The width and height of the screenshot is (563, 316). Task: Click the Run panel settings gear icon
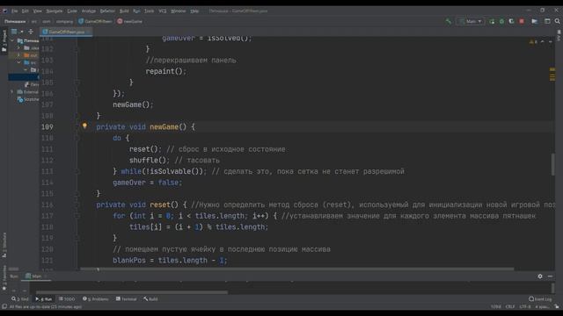click(540, 276)
